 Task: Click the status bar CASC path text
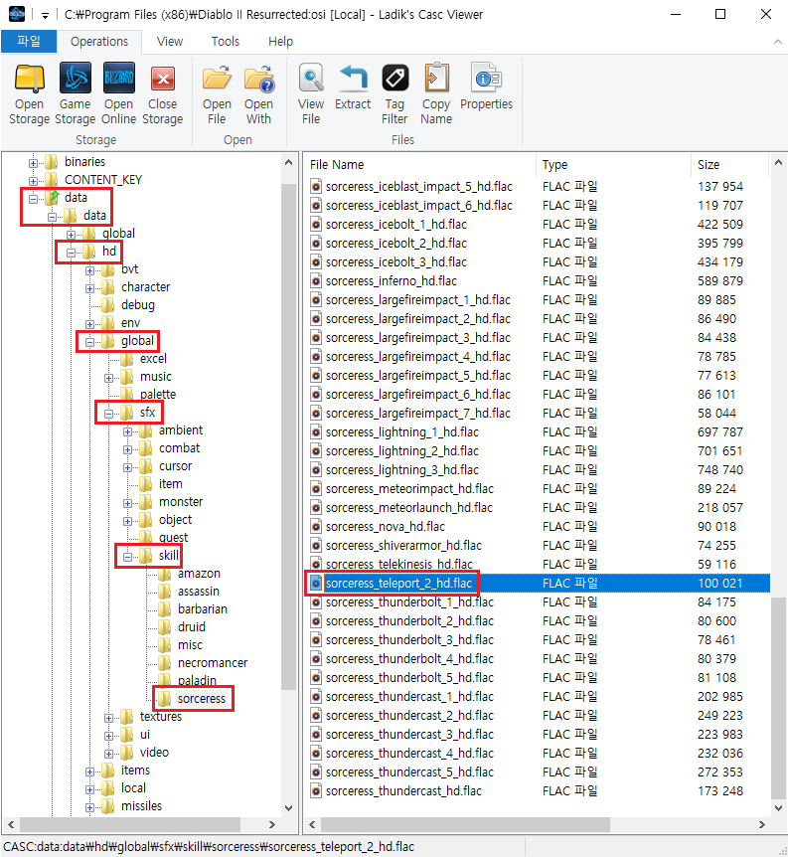(x=209, y=847)
